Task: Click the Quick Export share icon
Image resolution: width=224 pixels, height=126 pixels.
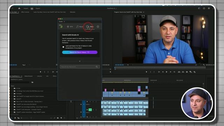Action: coord(204,8)
